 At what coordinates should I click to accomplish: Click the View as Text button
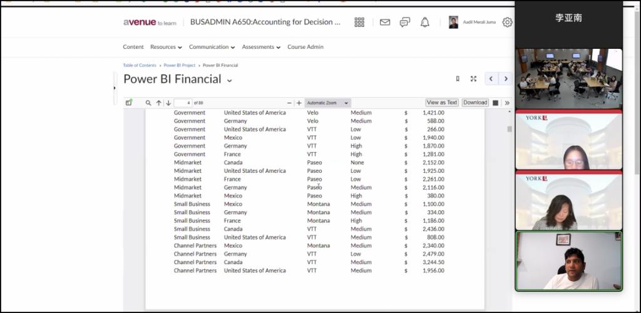[442, 103]
